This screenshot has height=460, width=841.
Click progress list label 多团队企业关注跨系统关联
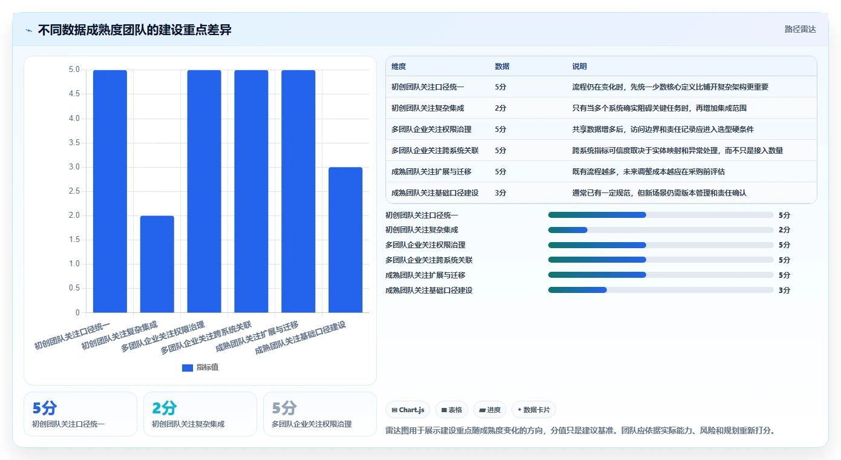tap(429, 260)
